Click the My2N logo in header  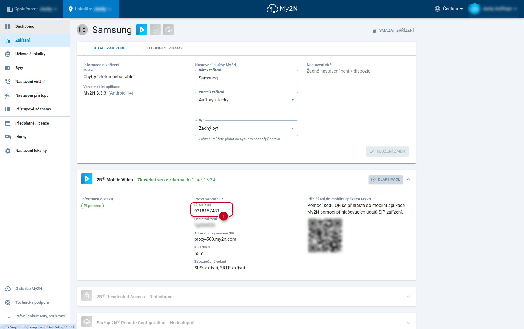pos(282,9)
